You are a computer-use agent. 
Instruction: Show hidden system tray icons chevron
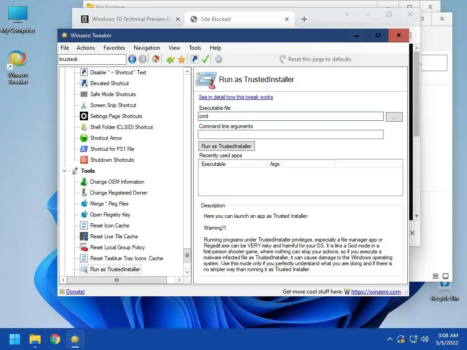point(389,339)
